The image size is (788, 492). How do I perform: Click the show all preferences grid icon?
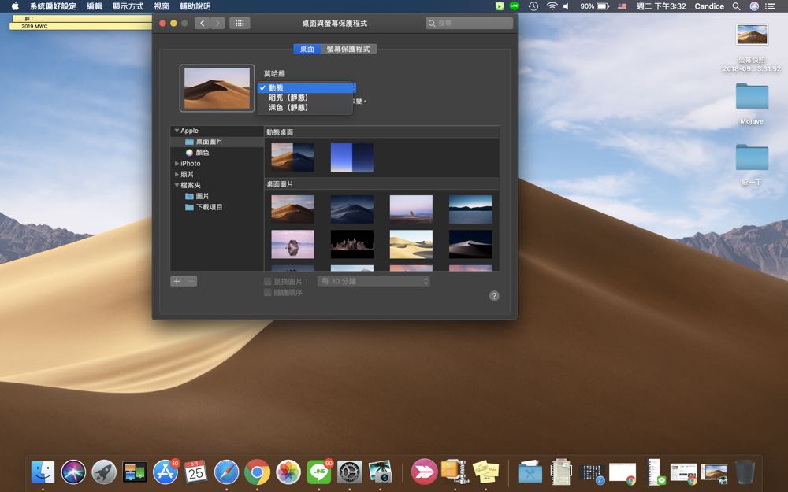point(240,24)
